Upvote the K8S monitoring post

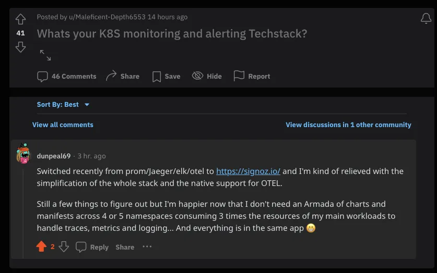point(21,19)
